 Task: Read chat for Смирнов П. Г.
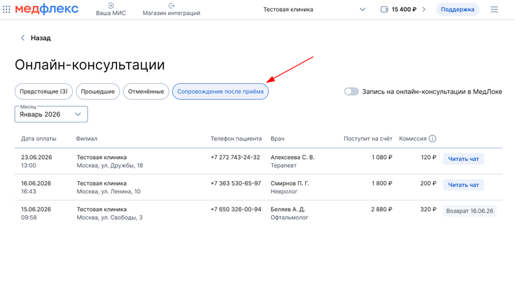pos(463,185)
